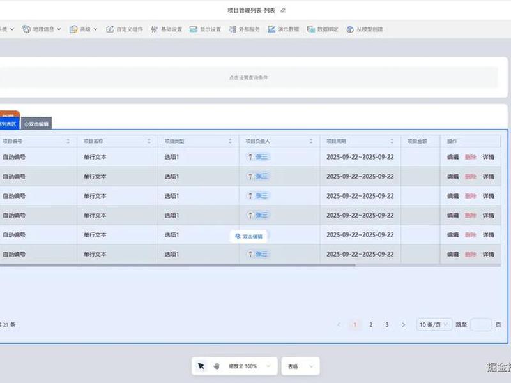Viewport: 511px width, 383px height.
Task: Click the gray 双击编辑 tab label
Action: [x=36, y=124]
